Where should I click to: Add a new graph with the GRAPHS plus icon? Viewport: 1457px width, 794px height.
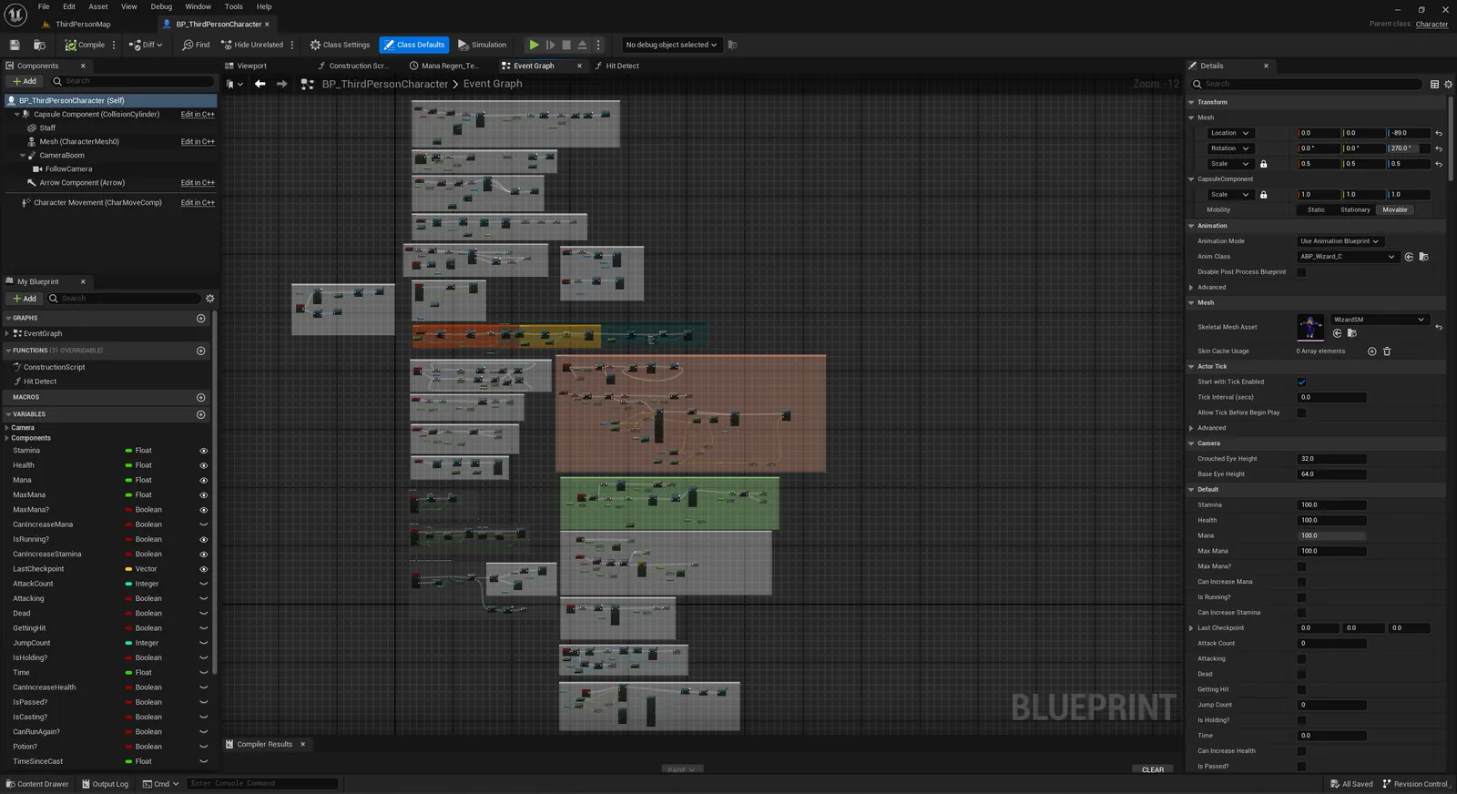[x=201, y=318]
